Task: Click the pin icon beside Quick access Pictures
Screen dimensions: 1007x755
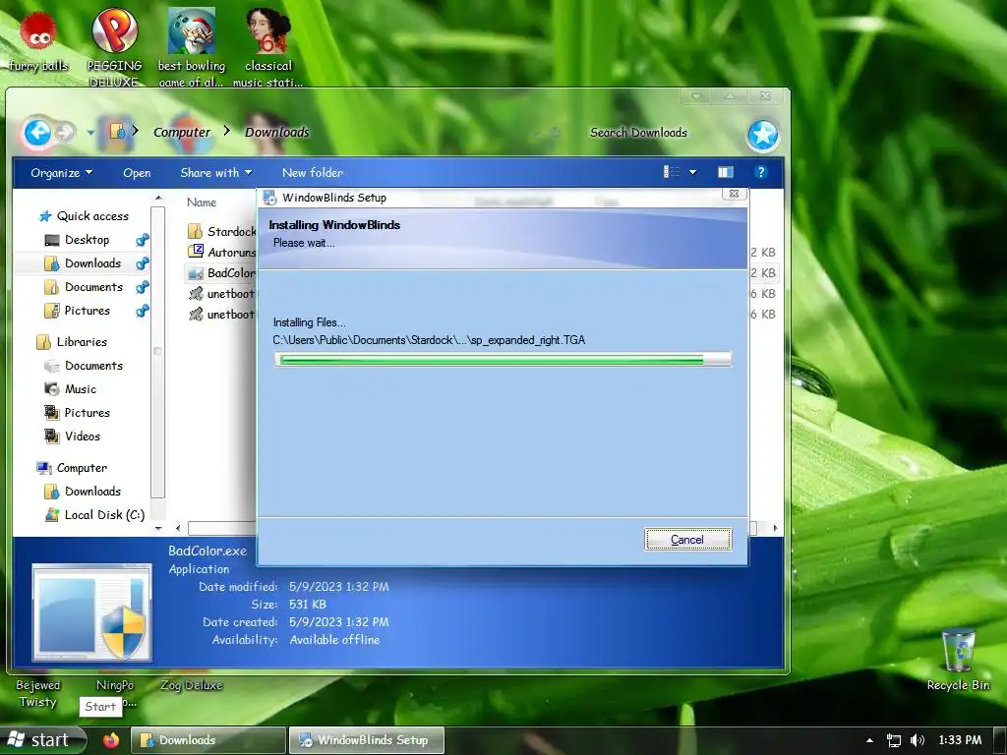Action: click(142, 311)
